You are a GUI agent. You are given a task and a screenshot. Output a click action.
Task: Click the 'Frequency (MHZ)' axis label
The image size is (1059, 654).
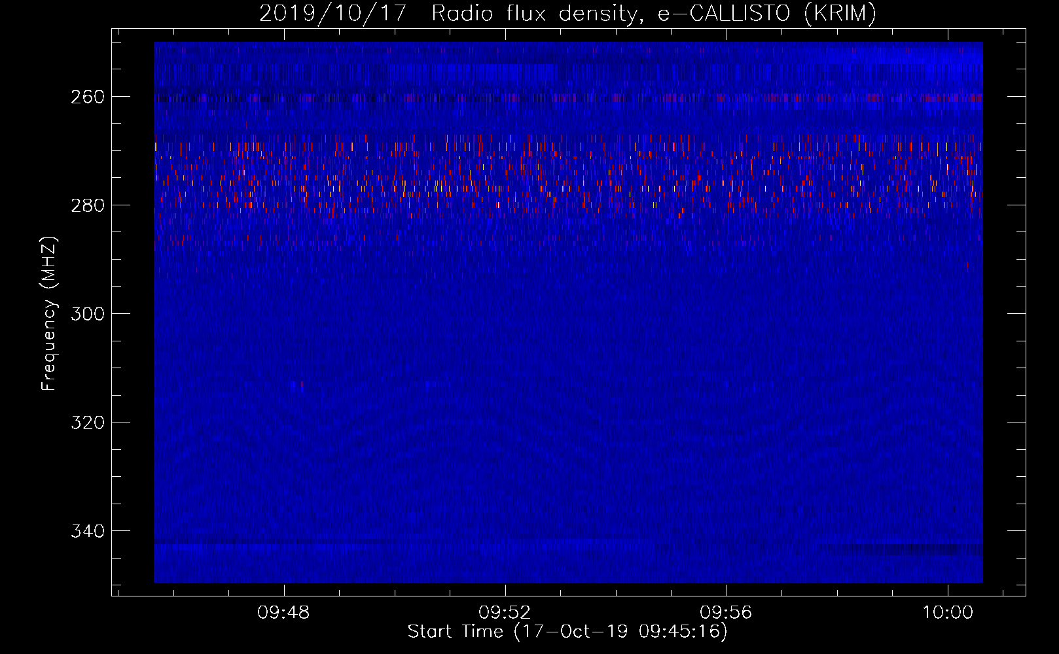tap(49, 313)
